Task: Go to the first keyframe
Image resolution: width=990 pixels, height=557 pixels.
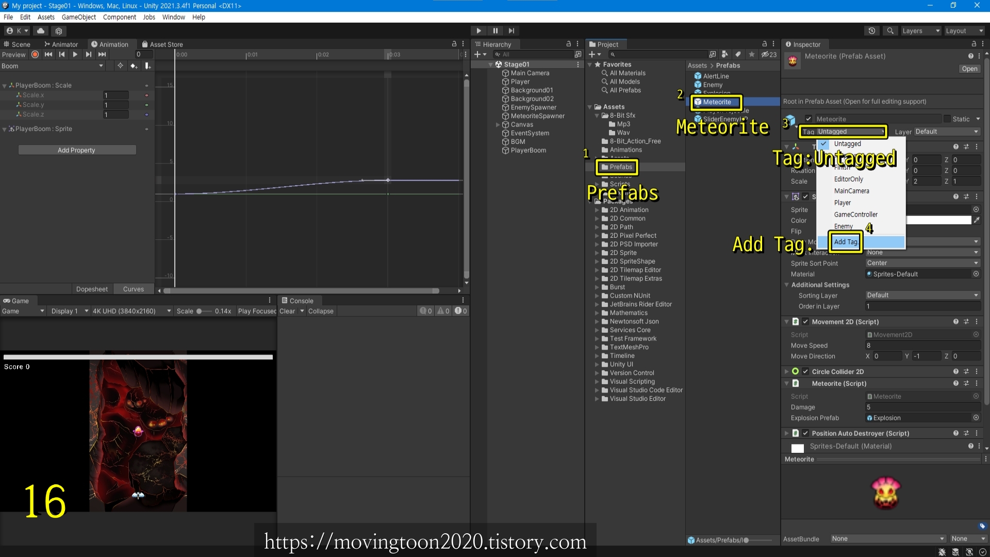Action: tap(48, 55)
